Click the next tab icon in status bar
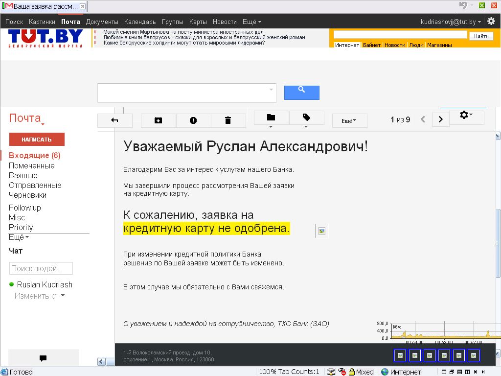The width and height of the screenshot is (501, 376). point(483,372)
